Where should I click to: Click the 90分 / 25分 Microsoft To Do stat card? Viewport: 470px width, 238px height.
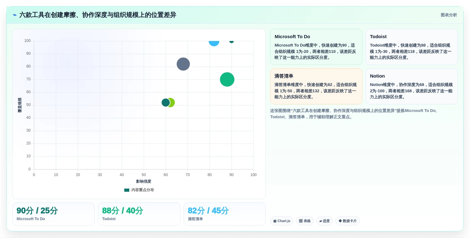pyautogui.click(x=53, y=214)
